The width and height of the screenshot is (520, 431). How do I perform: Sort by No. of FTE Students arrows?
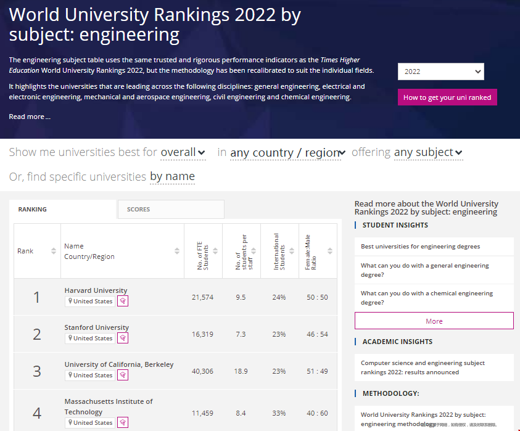pos(215,251)
